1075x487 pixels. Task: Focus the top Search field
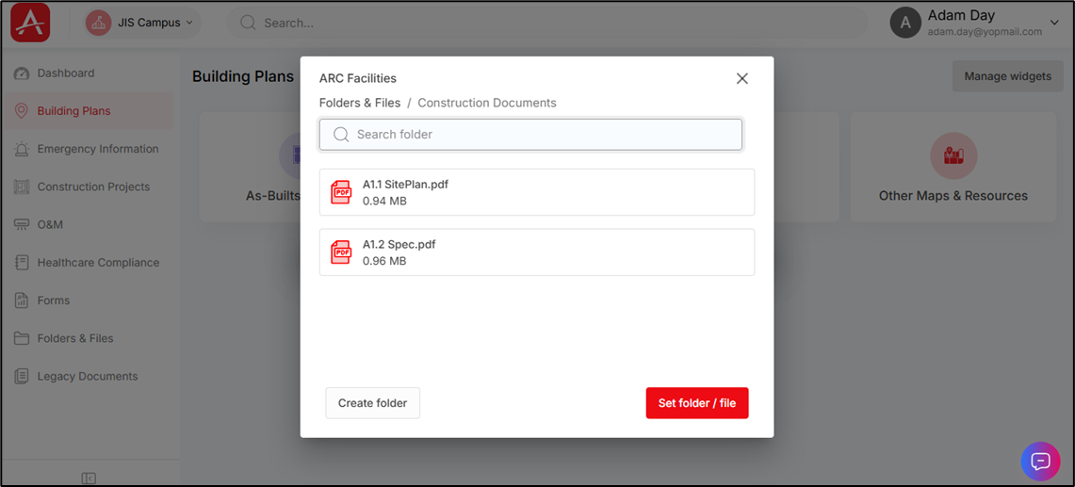(547, 23)
